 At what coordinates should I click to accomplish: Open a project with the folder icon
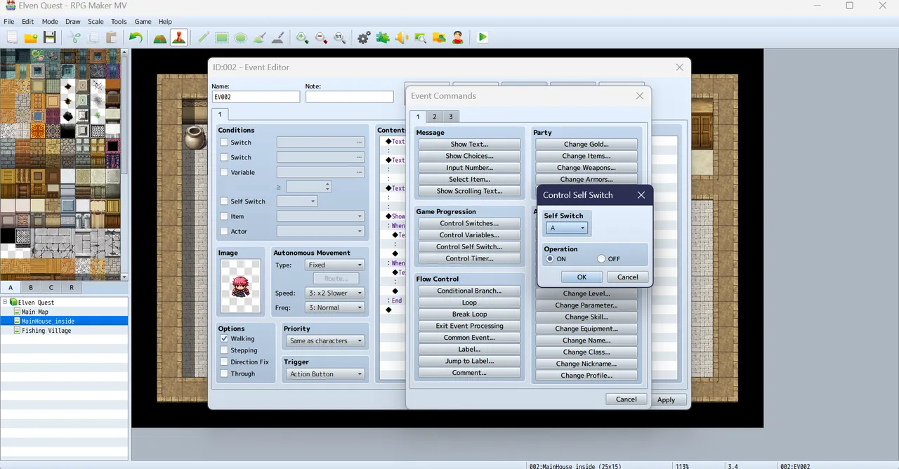click(x=31, y=38)
